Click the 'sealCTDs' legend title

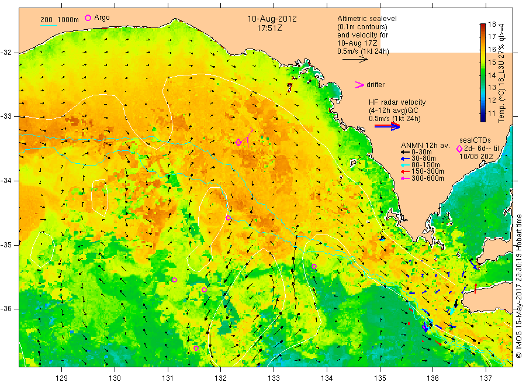[475, 140]
